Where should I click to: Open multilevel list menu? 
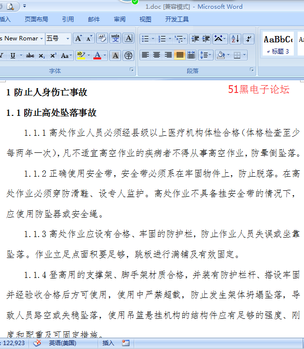coord(180,39)
